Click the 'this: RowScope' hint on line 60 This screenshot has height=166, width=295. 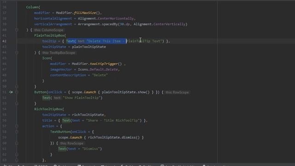pyautogui.click(x=72, y=143)
